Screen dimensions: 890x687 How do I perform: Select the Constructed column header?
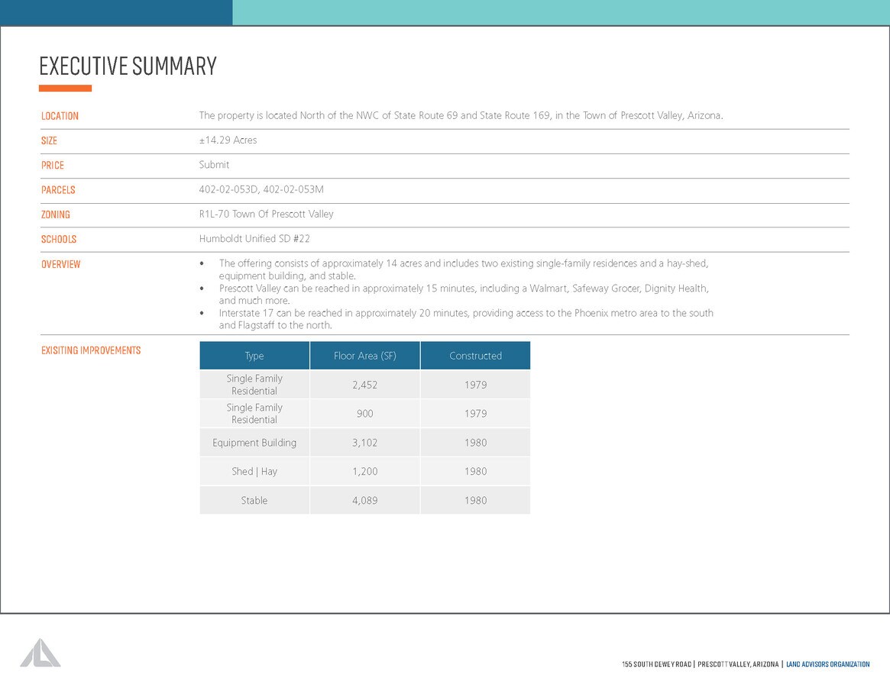tap(475, 356)
